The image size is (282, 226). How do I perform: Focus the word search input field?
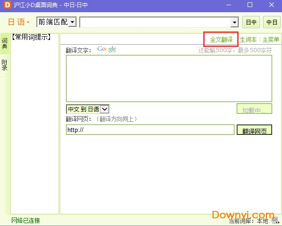(x=155, y=22)
